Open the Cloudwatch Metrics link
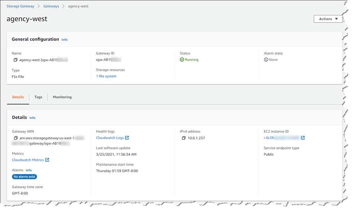Image resolution: width=352 pixels, height=210 pixels. 28,160
